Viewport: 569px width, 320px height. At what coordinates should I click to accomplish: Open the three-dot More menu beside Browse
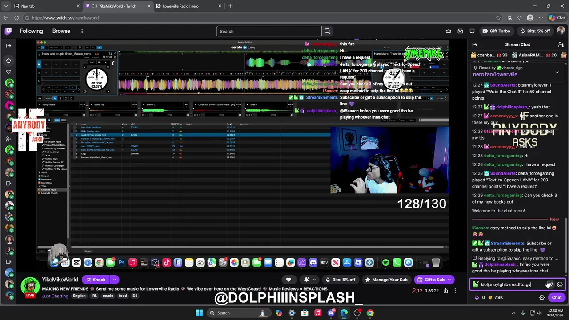pyautogui.click(x=82, y=31)
